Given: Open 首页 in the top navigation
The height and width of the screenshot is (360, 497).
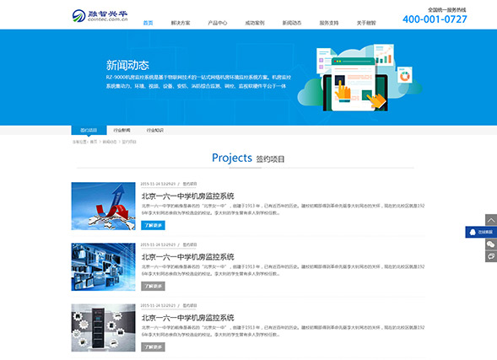Looking at the screenshot, I should (148, 23).
